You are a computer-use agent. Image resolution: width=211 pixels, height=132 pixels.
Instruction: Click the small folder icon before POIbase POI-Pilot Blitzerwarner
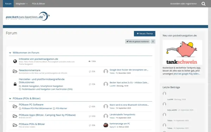(x=20, y=108)
